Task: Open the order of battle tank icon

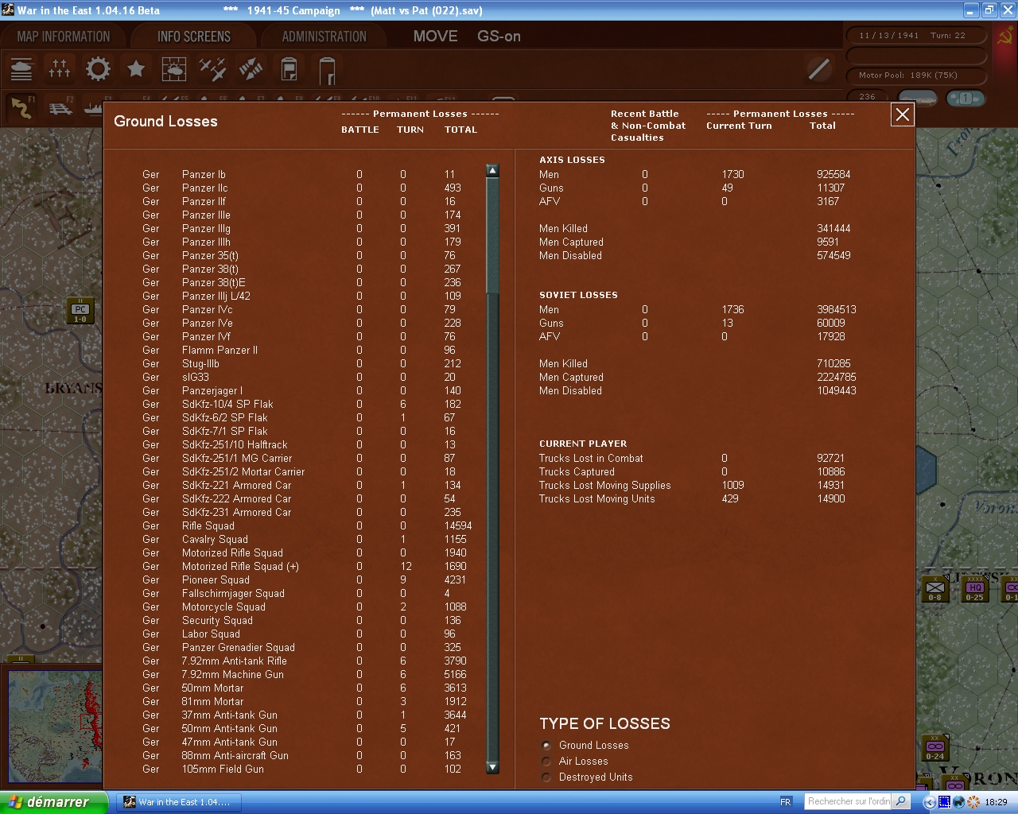Action: tap(21, 69)
